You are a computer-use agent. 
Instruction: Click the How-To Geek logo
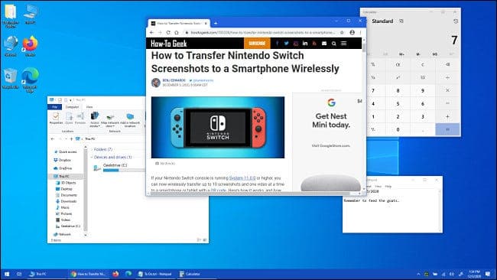tap(169, 44)
